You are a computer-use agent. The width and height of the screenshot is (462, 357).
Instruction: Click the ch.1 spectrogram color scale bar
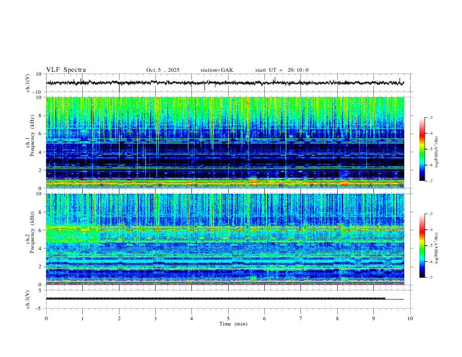pyautogui.click(x=422, y=149)
